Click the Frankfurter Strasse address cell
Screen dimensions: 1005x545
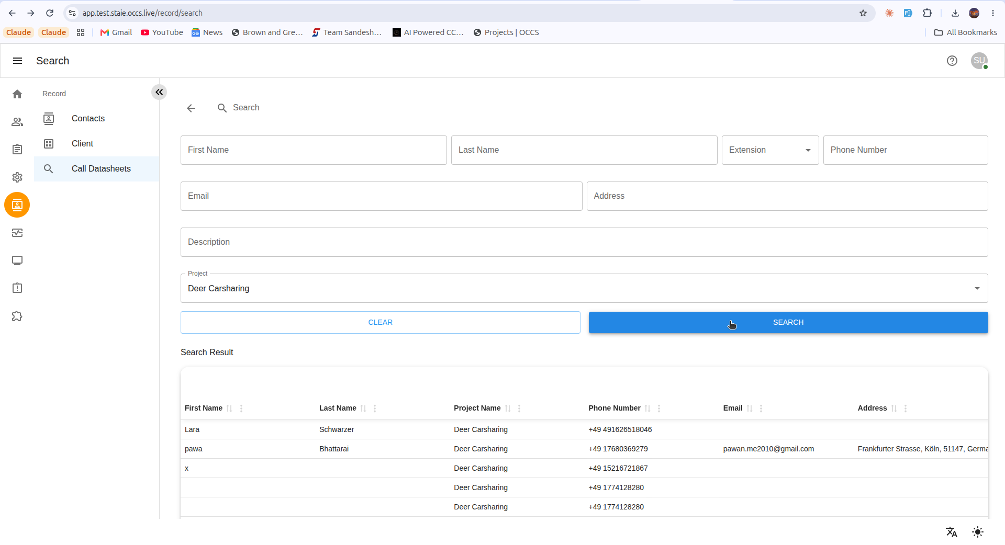point(923,449)
